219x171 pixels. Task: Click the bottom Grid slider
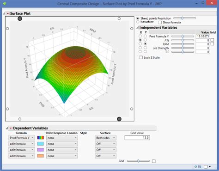pyautogui.click(x=138, y=161)
